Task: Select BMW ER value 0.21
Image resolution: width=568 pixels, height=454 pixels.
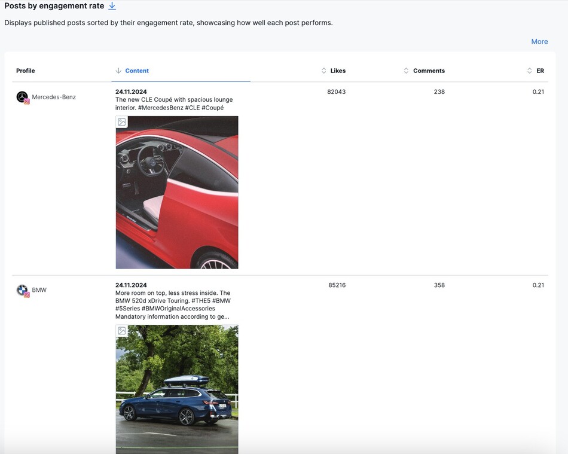Action: 538,285
